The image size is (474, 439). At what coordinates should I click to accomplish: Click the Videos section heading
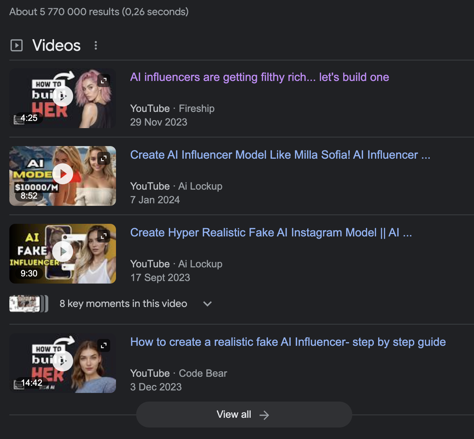[57, 45]
